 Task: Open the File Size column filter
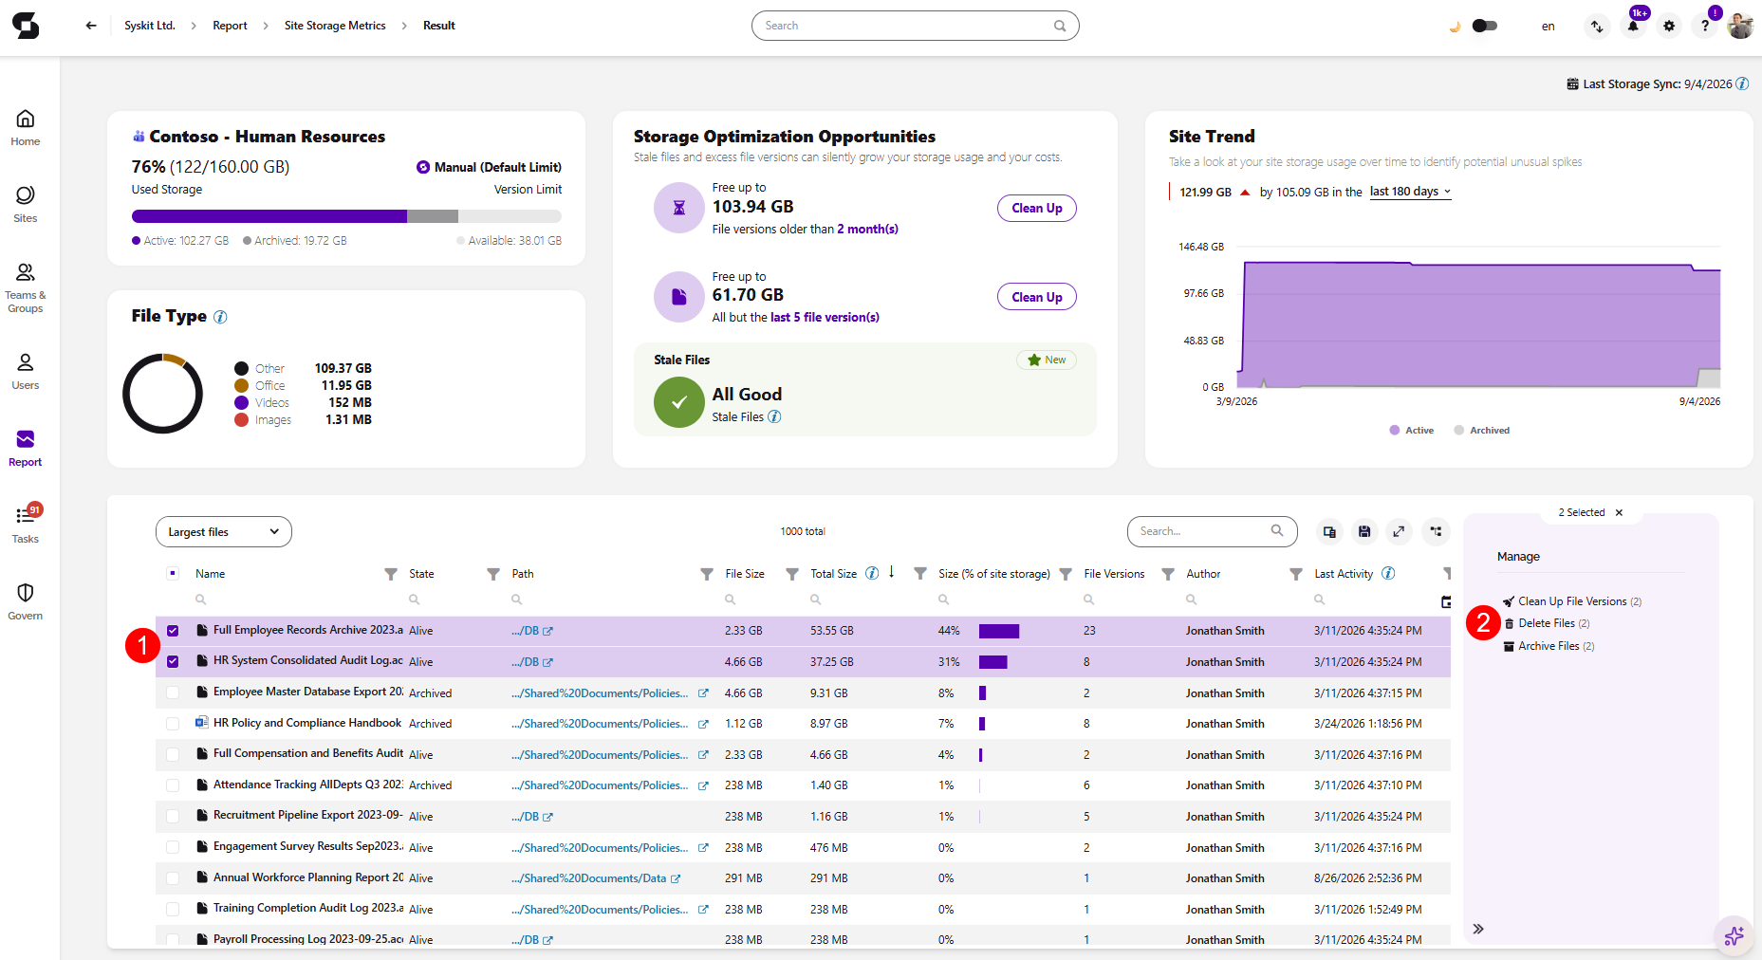[x=792, y=574]
